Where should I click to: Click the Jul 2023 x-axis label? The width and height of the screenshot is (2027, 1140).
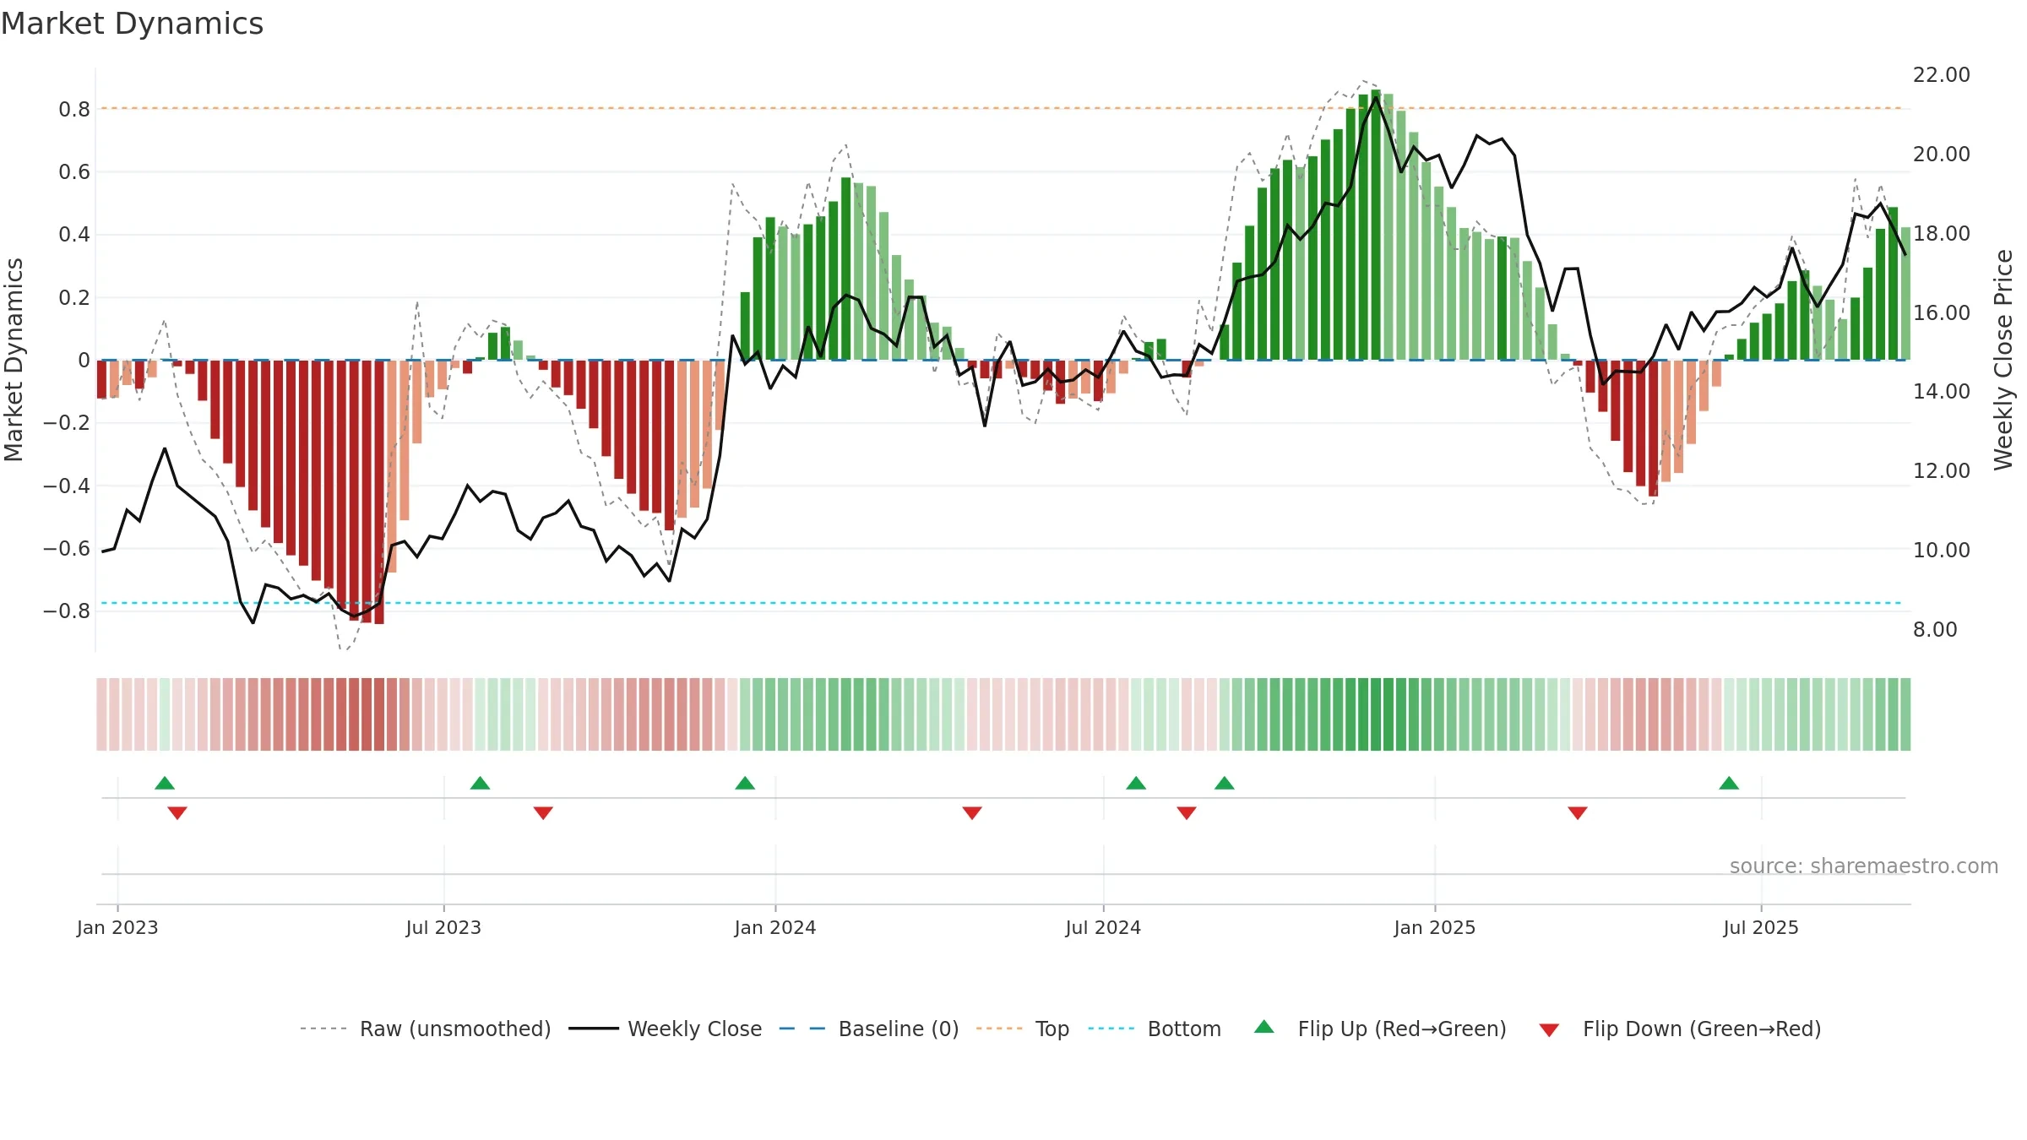click(x=443, y=927)
